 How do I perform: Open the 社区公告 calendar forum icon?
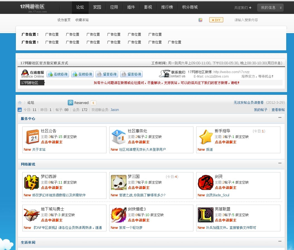pyautogui.click(x=32, y=137)
